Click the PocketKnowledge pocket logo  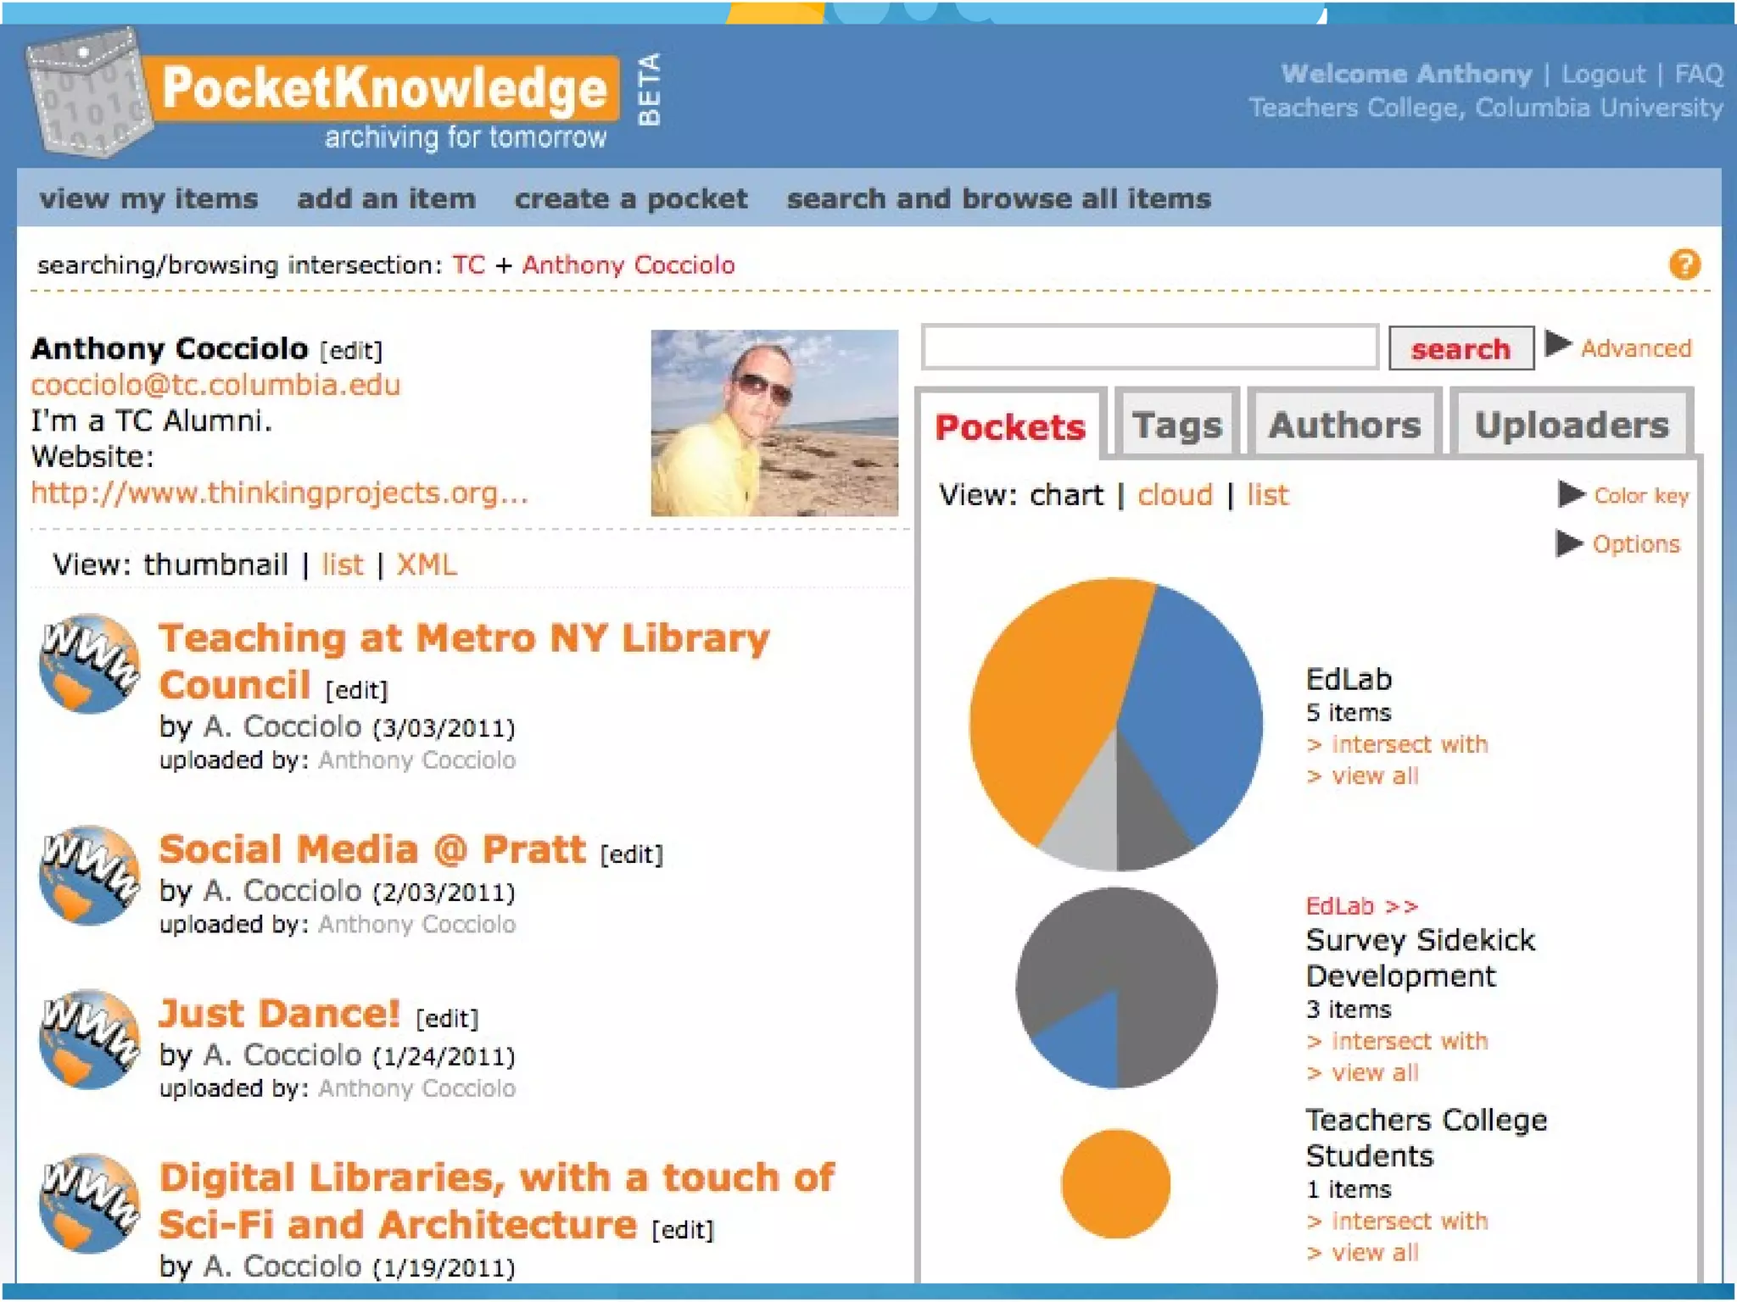tap(89, 93)
